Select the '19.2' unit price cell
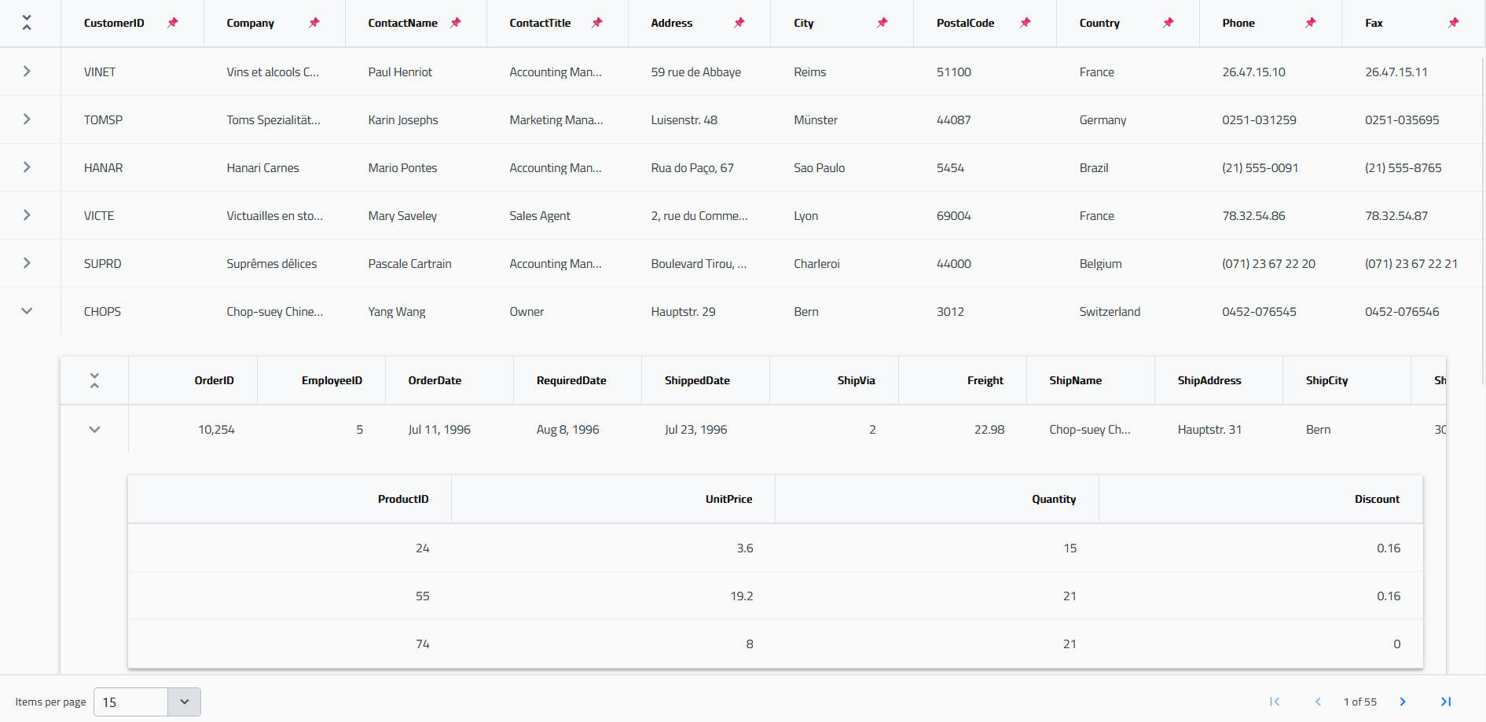 (x=614, y=596)
